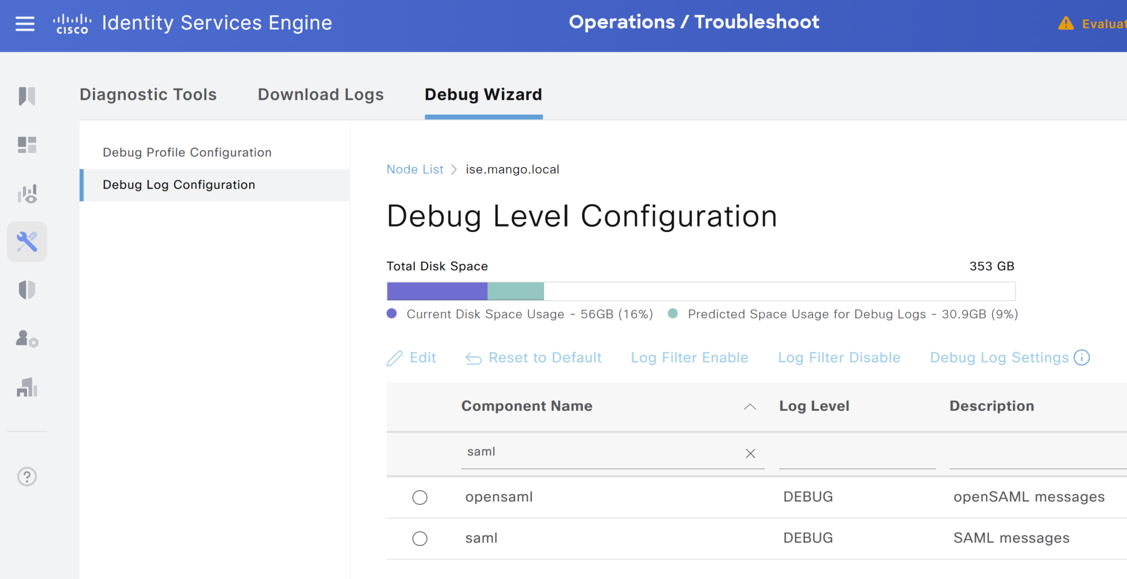Click the Edit pencil icon

pyautogui.click(x=395, y=359)
